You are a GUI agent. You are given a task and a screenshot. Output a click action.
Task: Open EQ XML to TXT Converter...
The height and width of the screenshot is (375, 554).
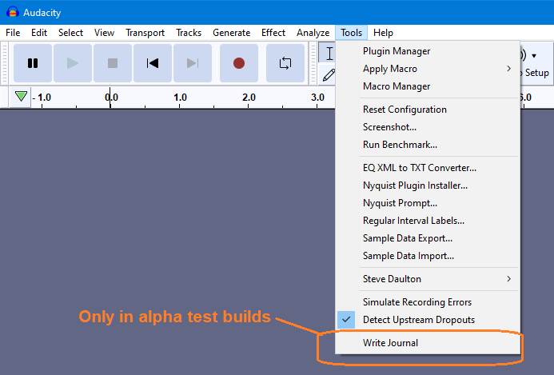428,168
